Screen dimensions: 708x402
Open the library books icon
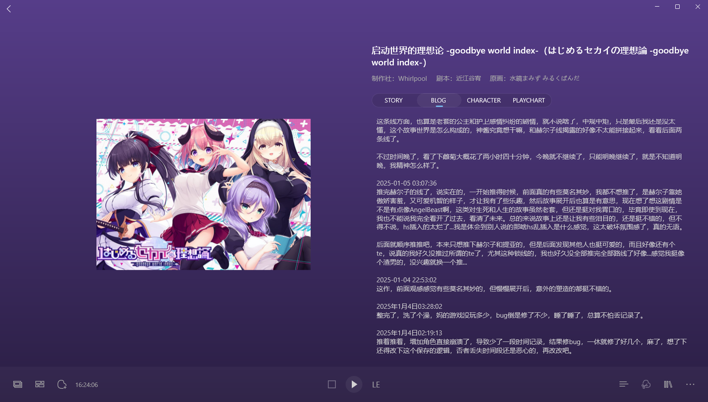tap(668, 384)
